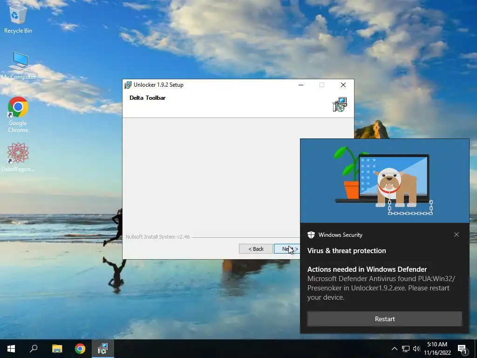Click the installer header icon in Unlocker Setup

point(340,104)
